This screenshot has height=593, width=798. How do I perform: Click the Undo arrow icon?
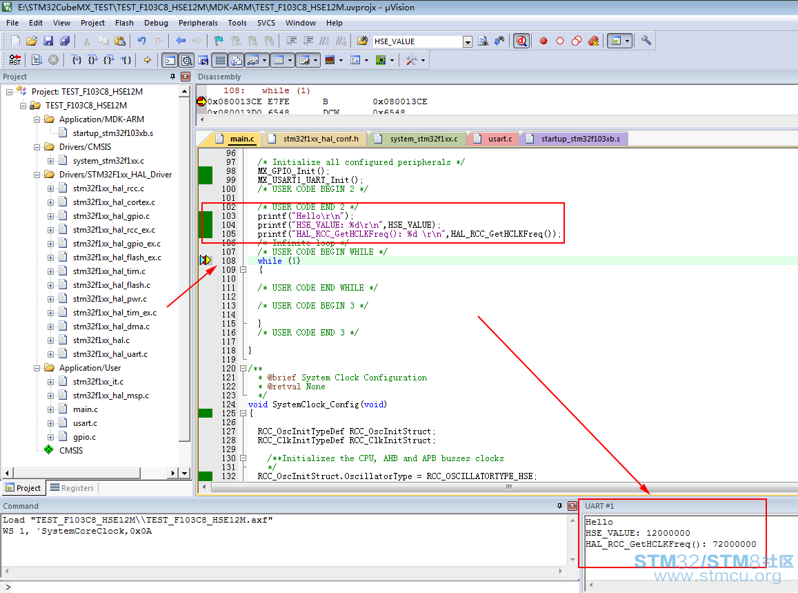(x=141, y=41)
